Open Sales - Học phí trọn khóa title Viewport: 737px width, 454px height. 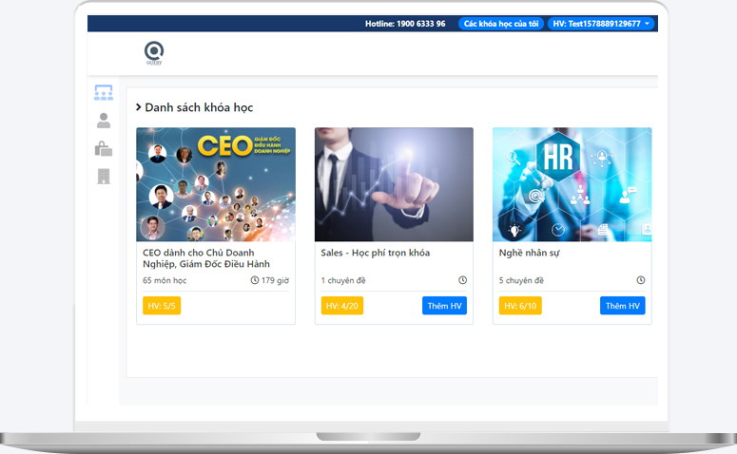(375, 253)
